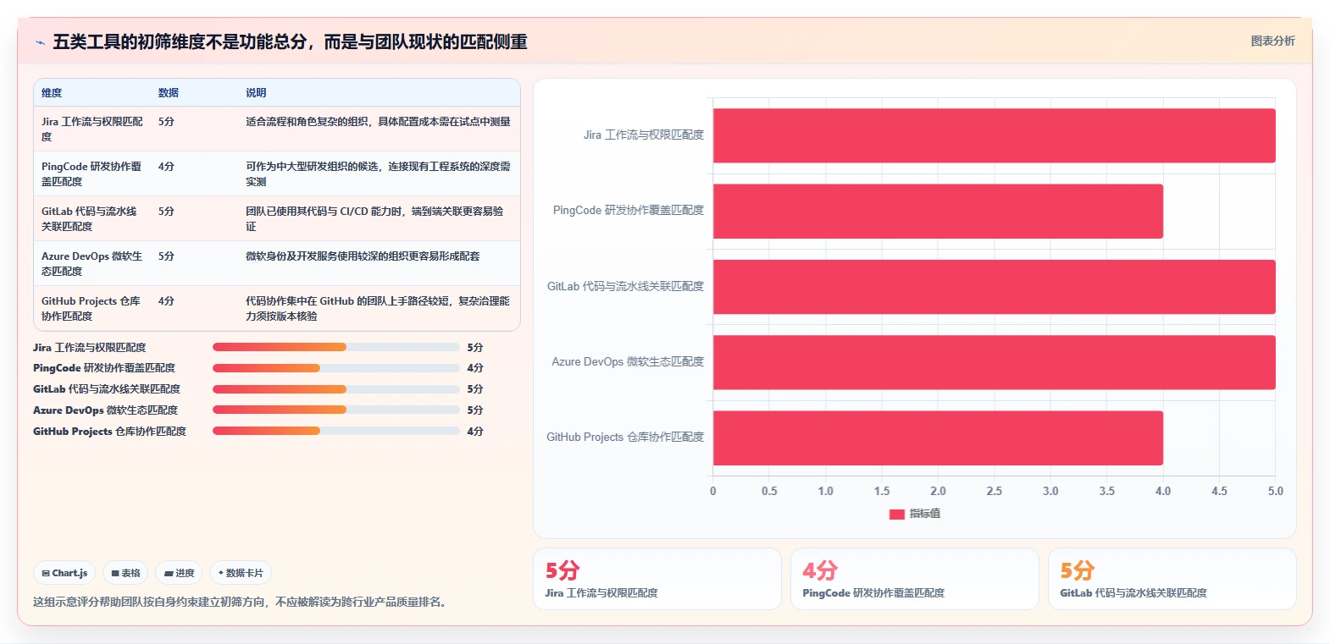This screenshot has height=644, width=1330.
Task: Click the 4分 PingCode data card
Action: [x=915, y=579]
